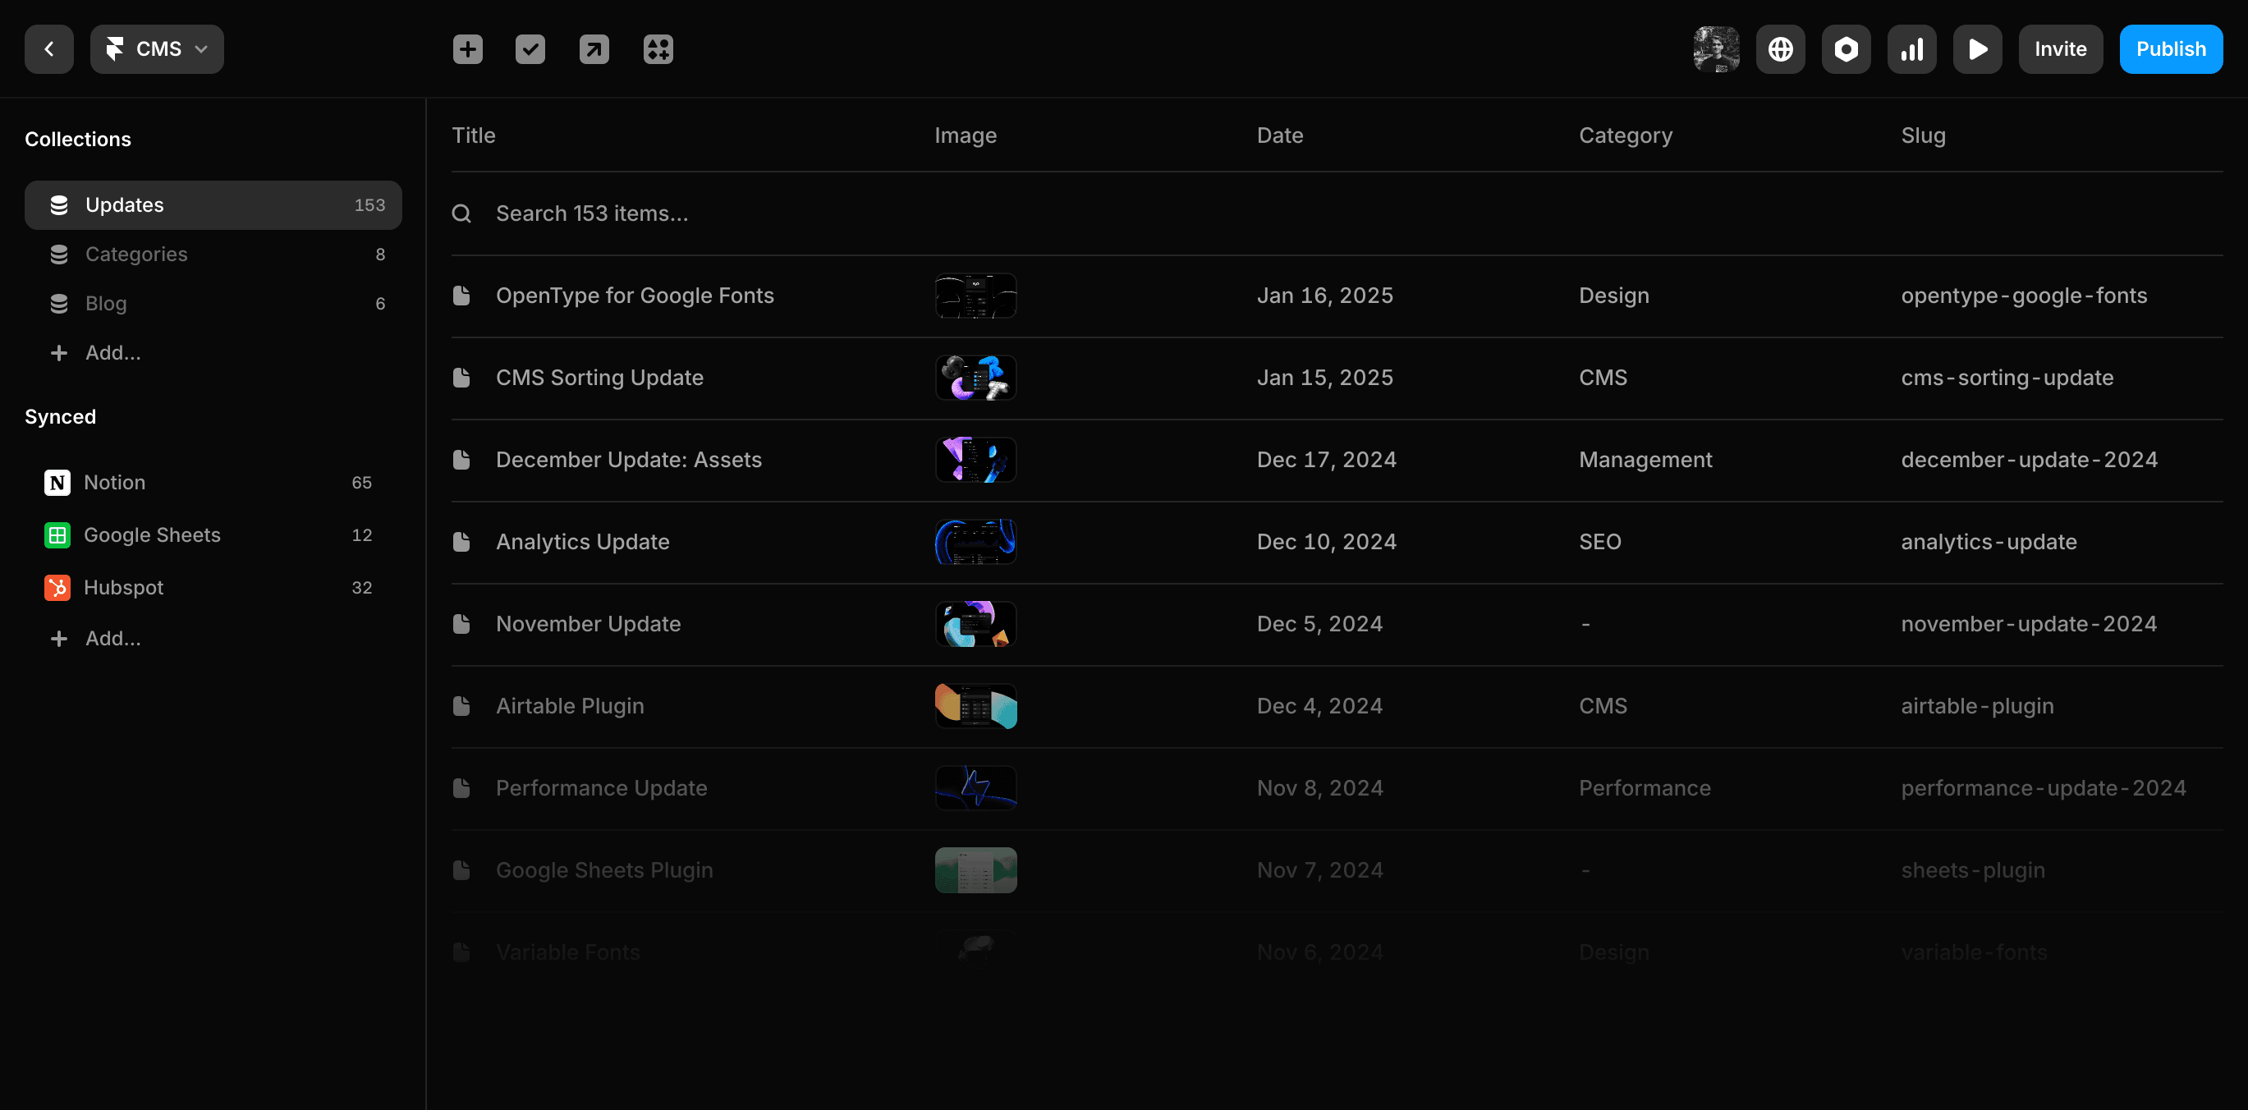
Task: Click the arrow export toolbar icon
Action: [x=594, y=49]
